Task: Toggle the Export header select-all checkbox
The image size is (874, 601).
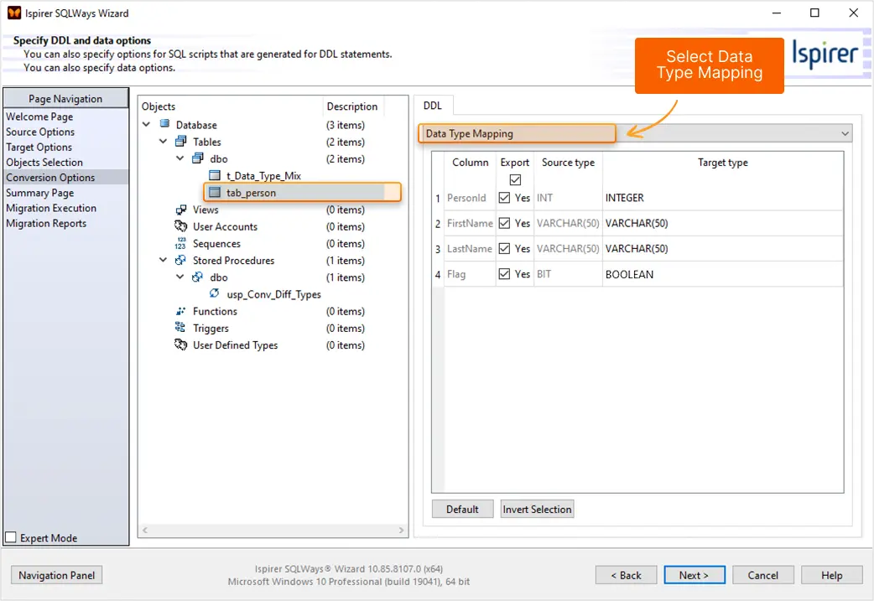Action: pyautogui.click(x=516, y=180)
